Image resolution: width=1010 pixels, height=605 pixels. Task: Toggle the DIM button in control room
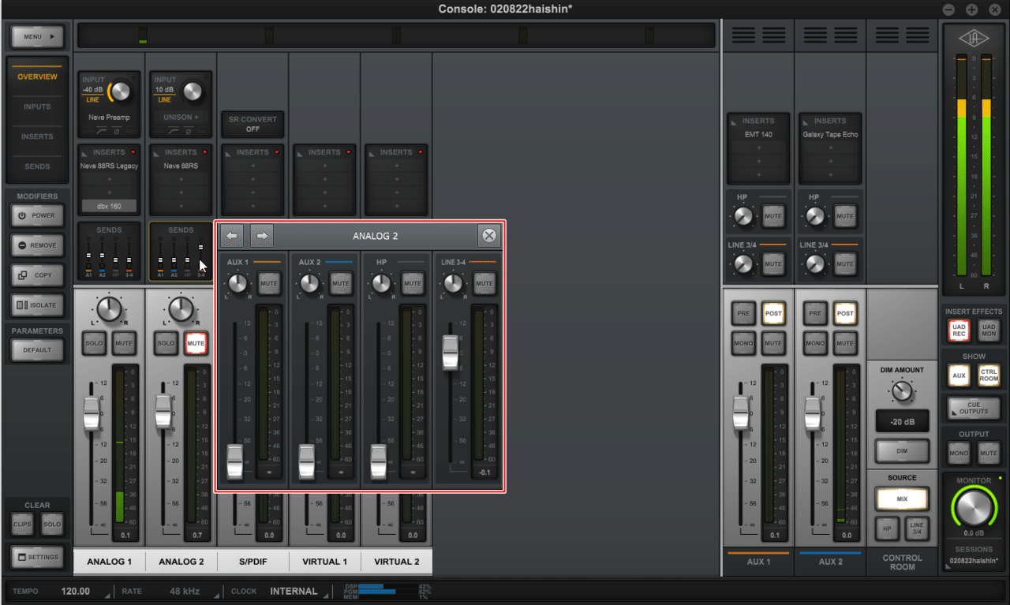(901, 452)
